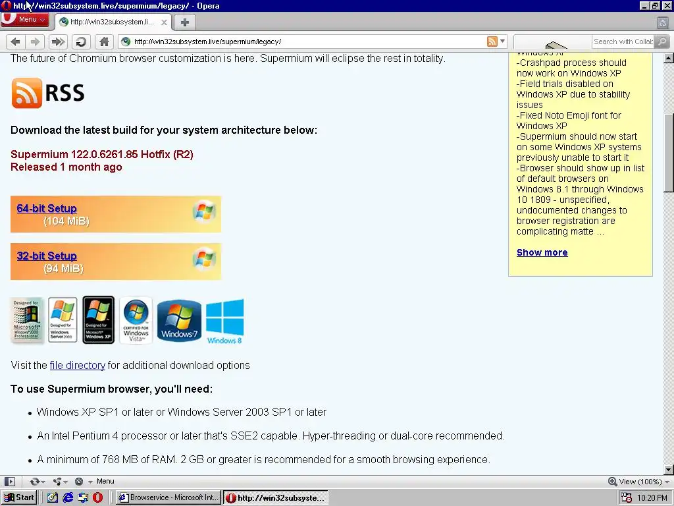Screen dimensions: 674x506
Task: Open a new tab with the plus button
Action: click(x=185, y=22)
